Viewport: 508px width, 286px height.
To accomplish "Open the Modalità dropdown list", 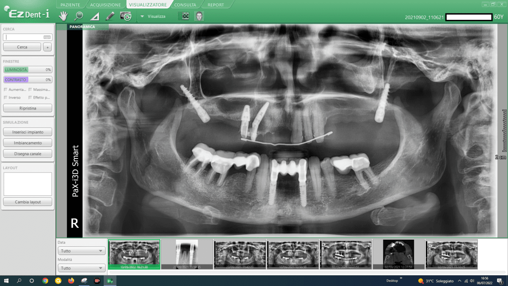I will click(81, 268).
